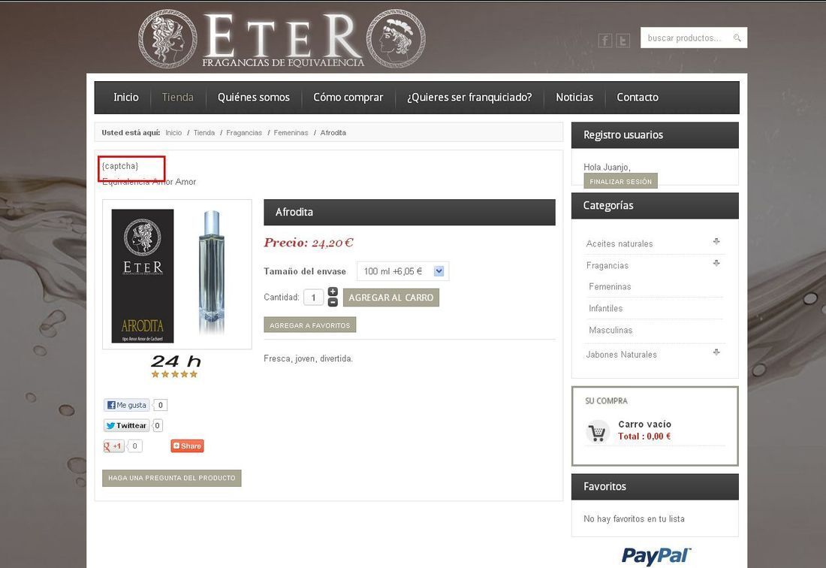Click the Google +1 button
826x568 pixels.
tap(113, 446)
